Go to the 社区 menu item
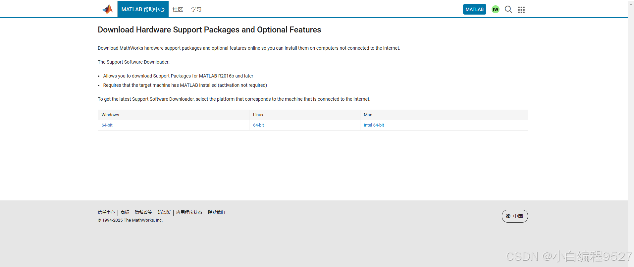The height and width of the screenshot is (267, 634). 178,9
